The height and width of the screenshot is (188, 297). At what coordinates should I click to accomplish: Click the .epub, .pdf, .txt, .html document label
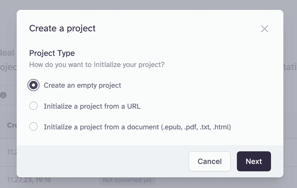tap(137, 127)
